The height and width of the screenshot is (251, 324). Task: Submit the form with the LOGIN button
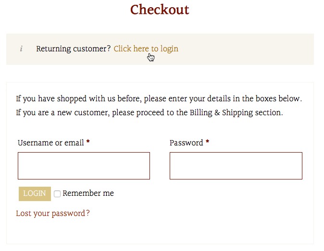[35, 194]
